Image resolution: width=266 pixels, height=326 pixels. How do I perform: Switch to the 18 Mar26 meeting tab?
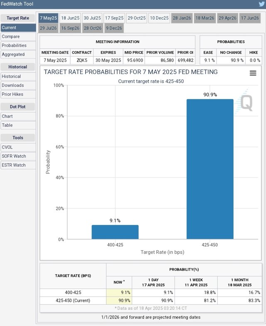pyautogui.click(x=204, y=18)
